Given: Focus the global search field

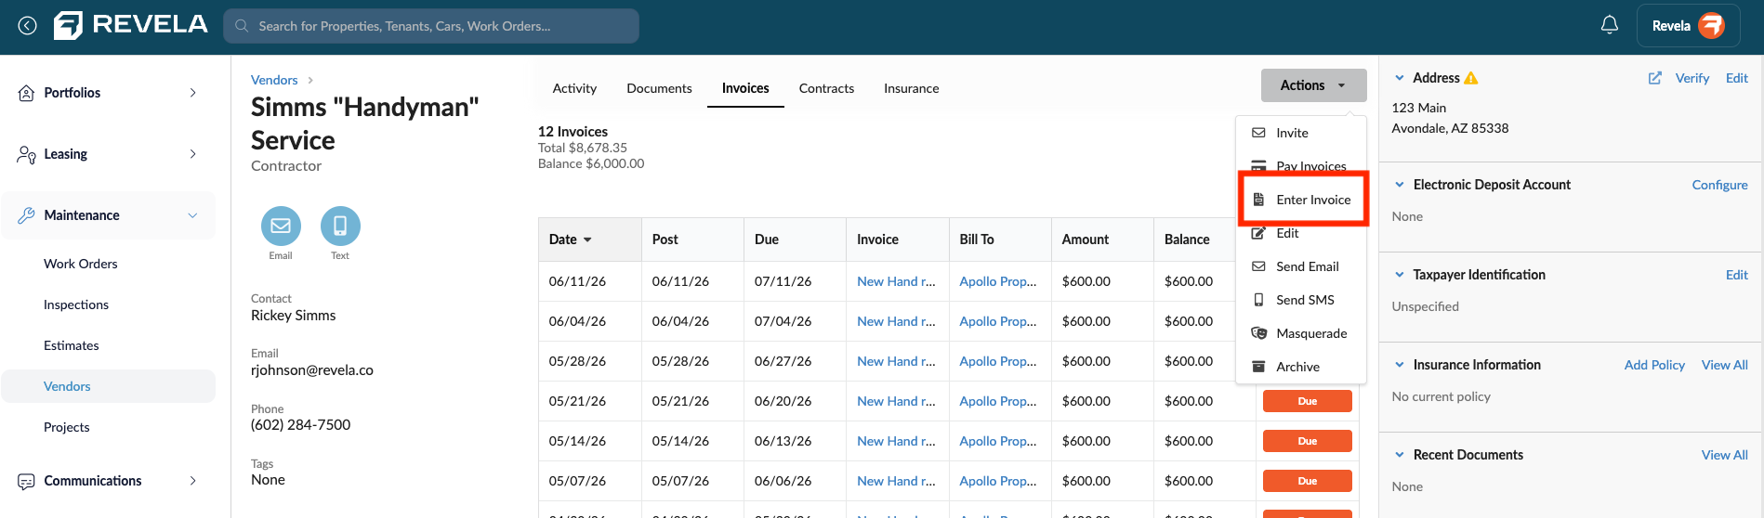Looking at the screenshot, I should point(431,26).
